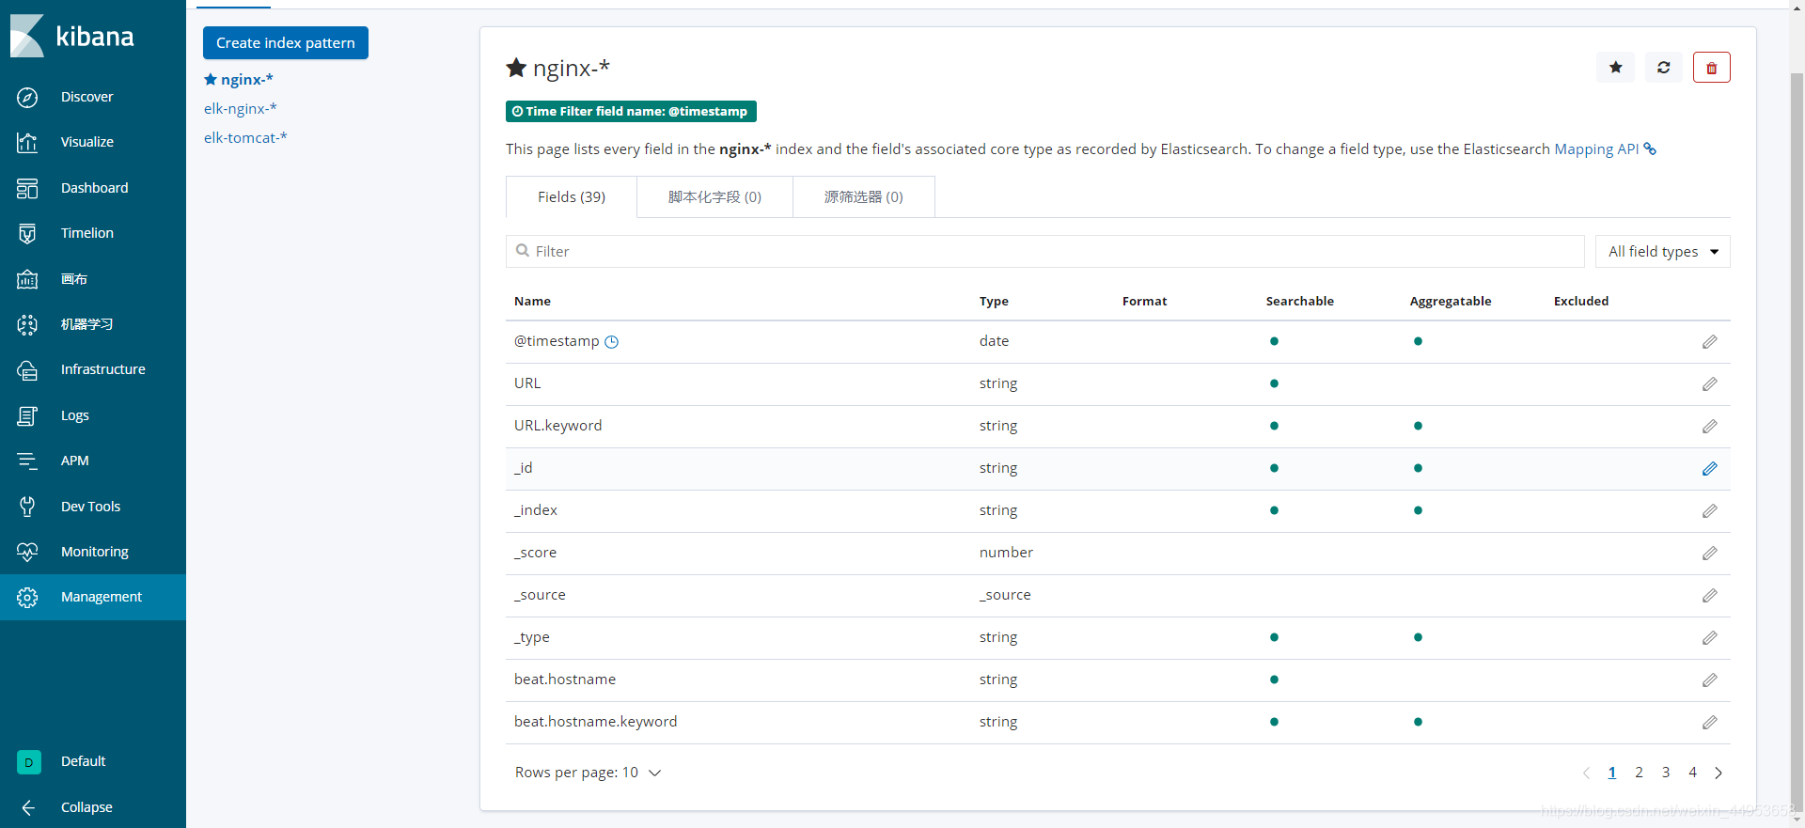Set nginx-* as default index with star button
Viewport: 1805px width, 828px height.
(1615, 68)
